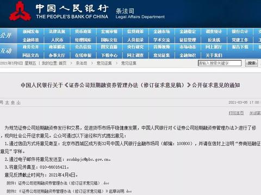Click the red People's Bank of China logo

click(x=20, y=11)
